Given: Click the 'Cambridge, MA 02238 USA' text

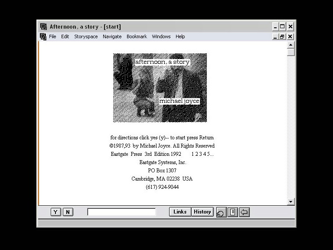Looking at the screenshot, I should click(x=162, y=179).
